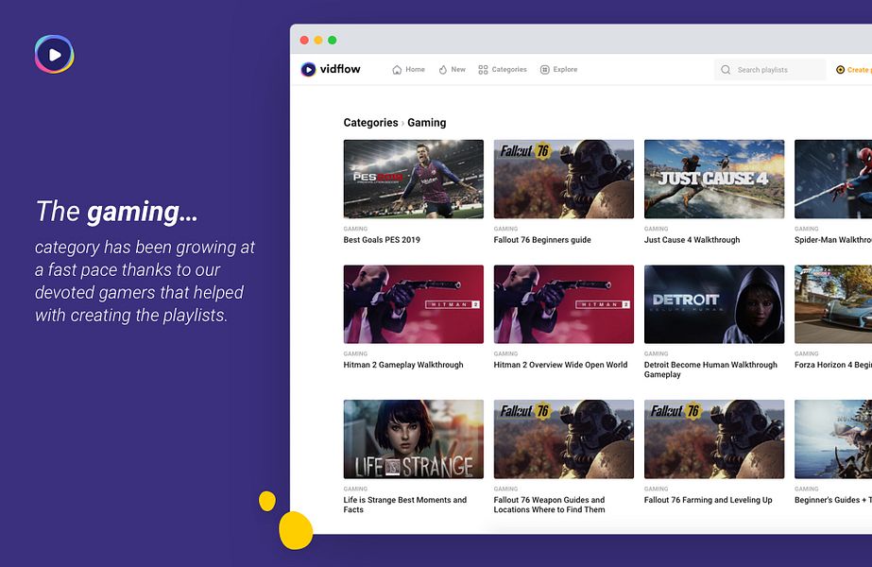Click the title Just Cause 4 Walkthrough
The image size is (872, 567).
[x=692, y=240]
